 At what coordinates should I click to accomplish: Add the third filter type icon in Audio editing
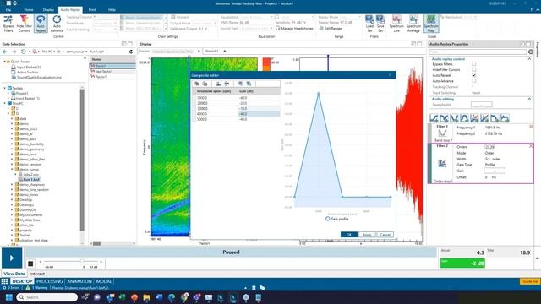(x=454, y=118)
